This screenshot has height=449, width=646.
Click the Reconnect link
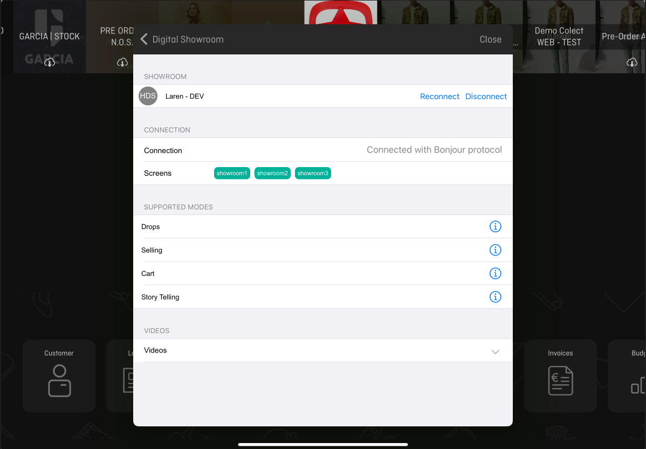click(x=439, y=96)
